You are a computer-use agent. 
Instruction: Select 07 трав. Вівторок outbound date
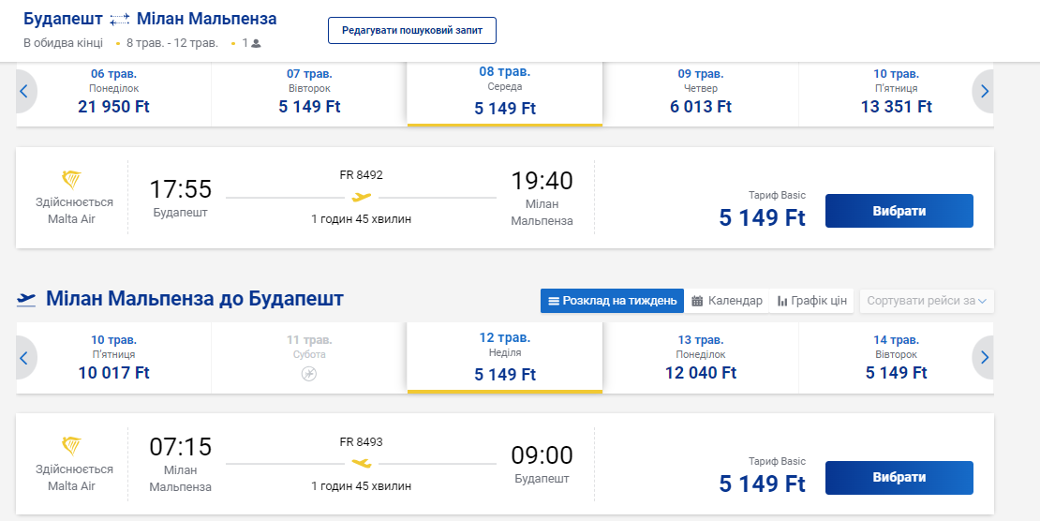tap(309, 94)
